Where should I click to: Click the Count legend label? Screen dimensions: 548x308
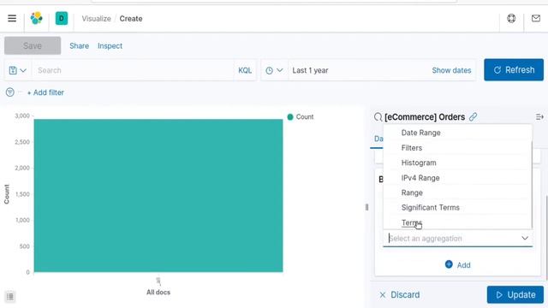tap(305, 117)
